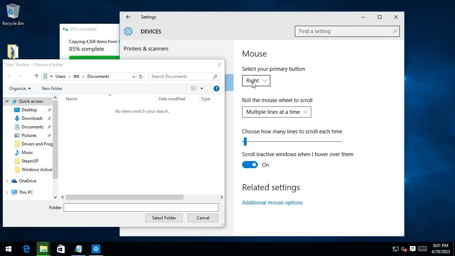Expand the address bar history dropdown

[x=134, y=76]
